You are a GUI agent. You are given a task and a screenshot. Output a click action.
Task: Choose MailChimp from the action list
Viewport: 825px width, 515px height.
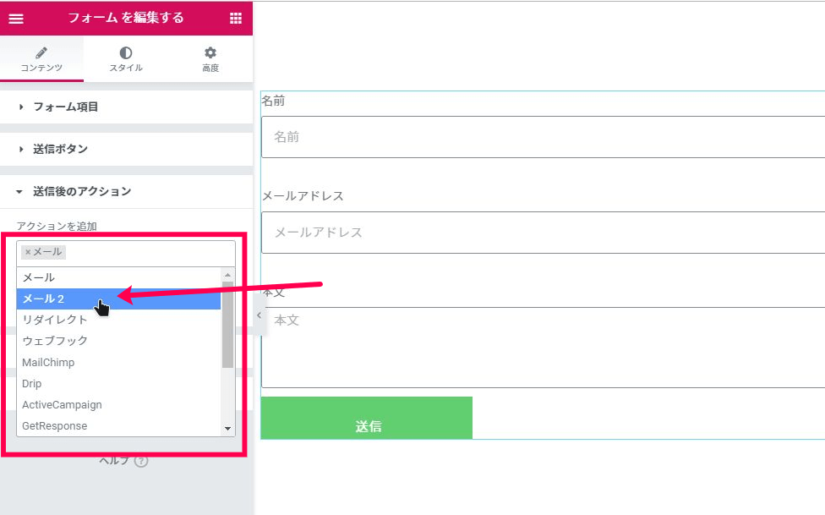118,362
